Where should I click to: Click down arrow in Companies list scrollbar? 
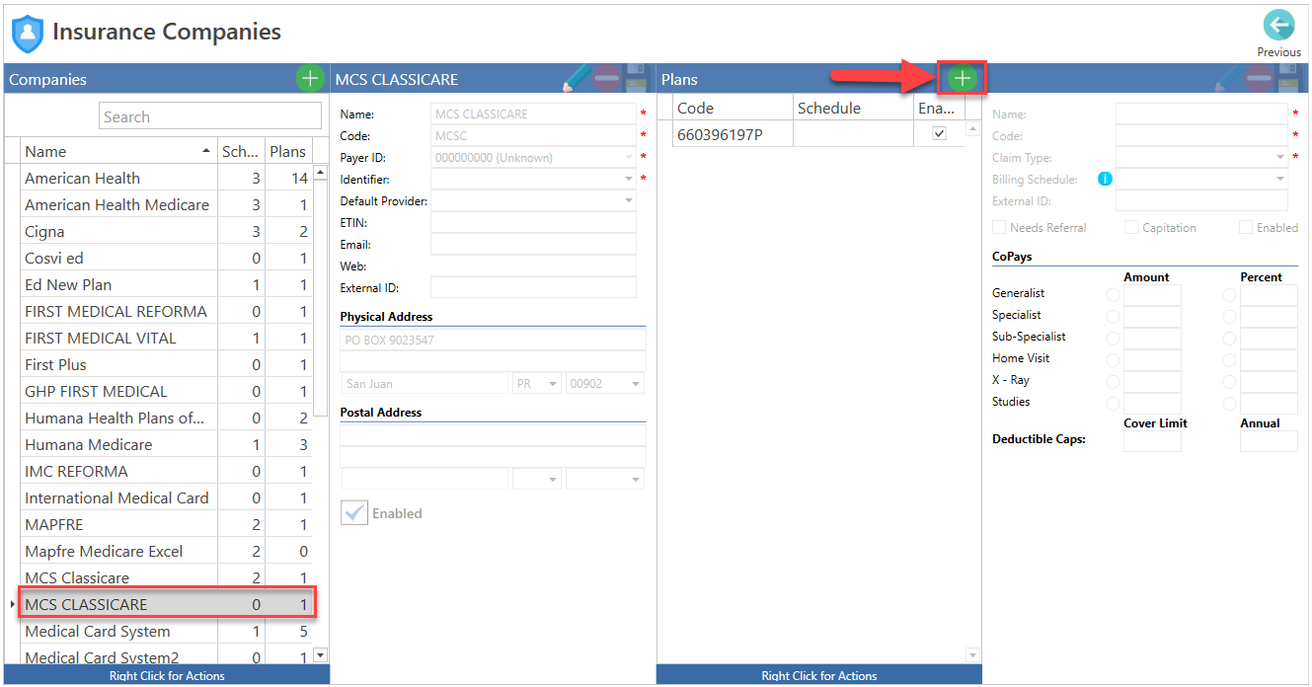(320, 654)
